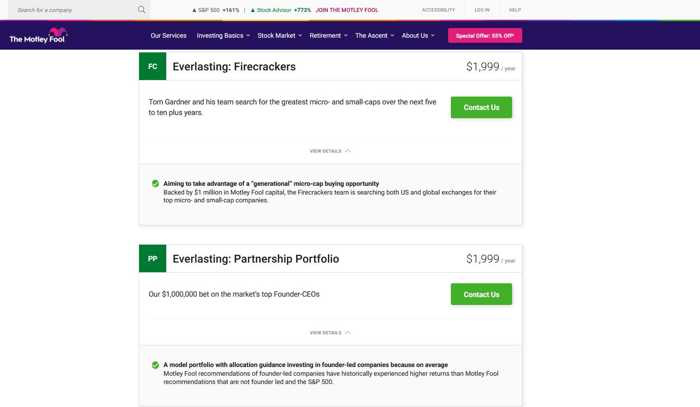Open The Motley Fool logo homepage
This screenshot has width=700, height=407.
click(x=39, y=35)
